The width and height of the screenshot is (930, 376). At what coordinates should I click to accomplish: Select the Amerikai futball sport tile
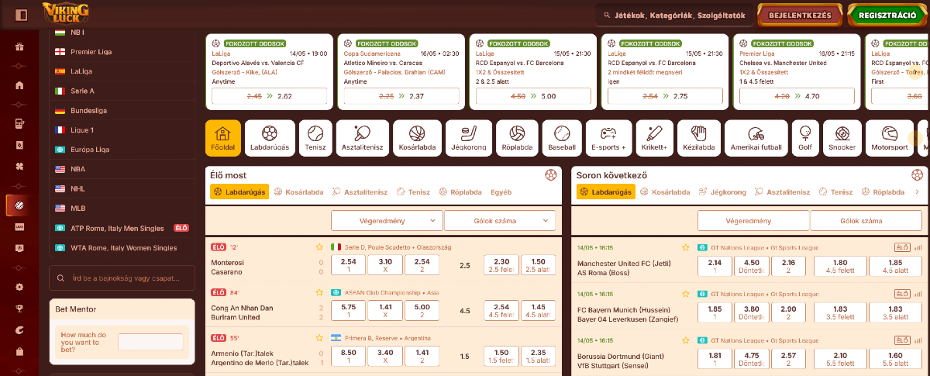[756, 138]
